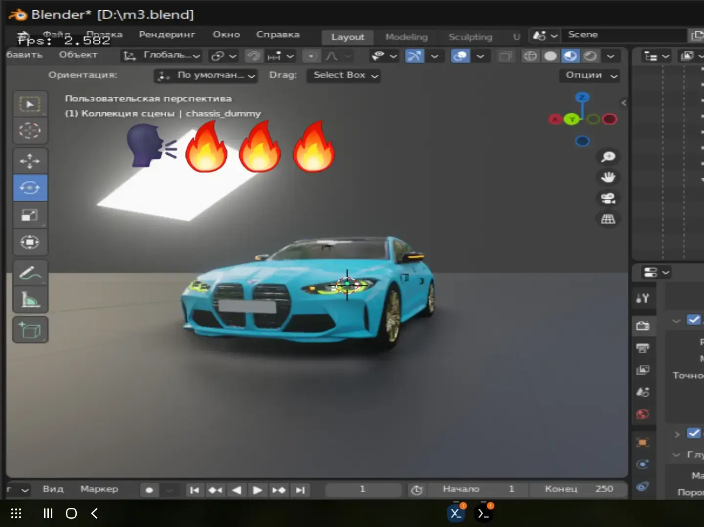Screen dimensions: 704x527
Task: Open timeline Маркер menu
Action: pos(99,489)
